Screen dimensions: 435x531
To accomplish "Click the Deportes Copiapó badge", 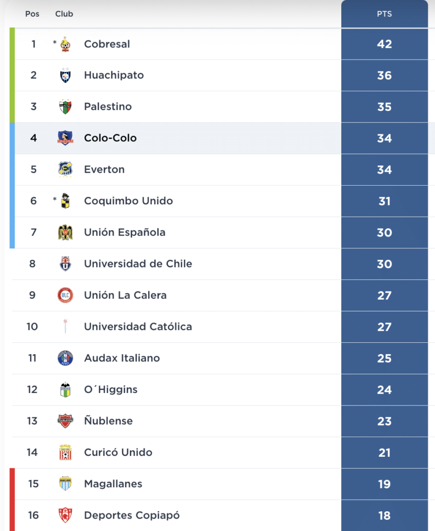I will [65, 515].
